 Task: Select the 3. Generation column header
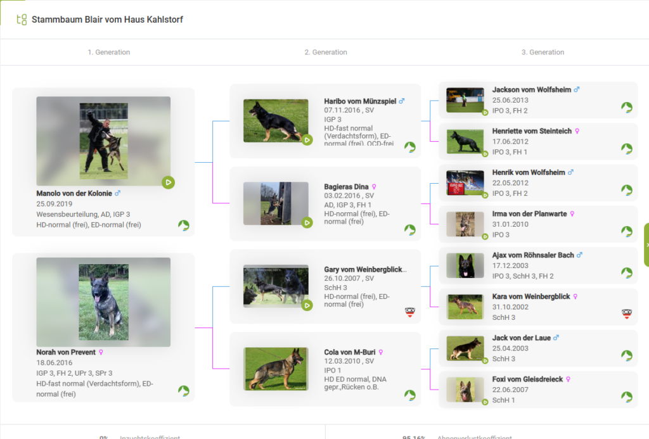click(x=543, y=52)
